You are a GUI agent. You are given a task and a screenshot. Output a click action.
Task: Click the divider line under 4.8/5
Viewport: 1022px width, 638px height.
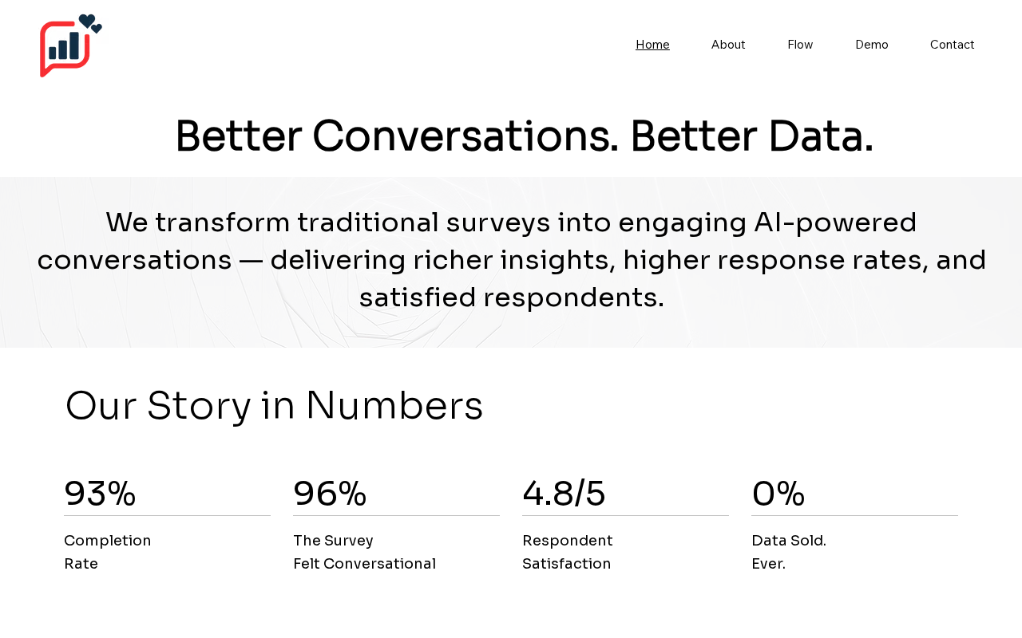[625, 516]
